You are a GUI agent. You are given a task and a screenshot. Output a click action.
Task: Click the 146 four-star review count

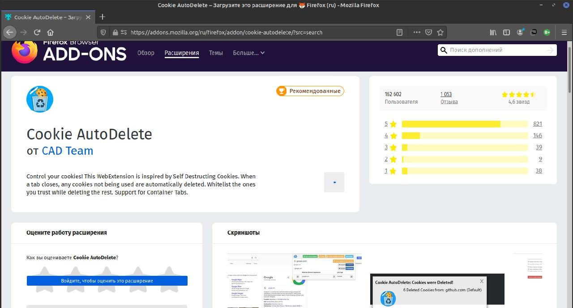coord(538,135)
